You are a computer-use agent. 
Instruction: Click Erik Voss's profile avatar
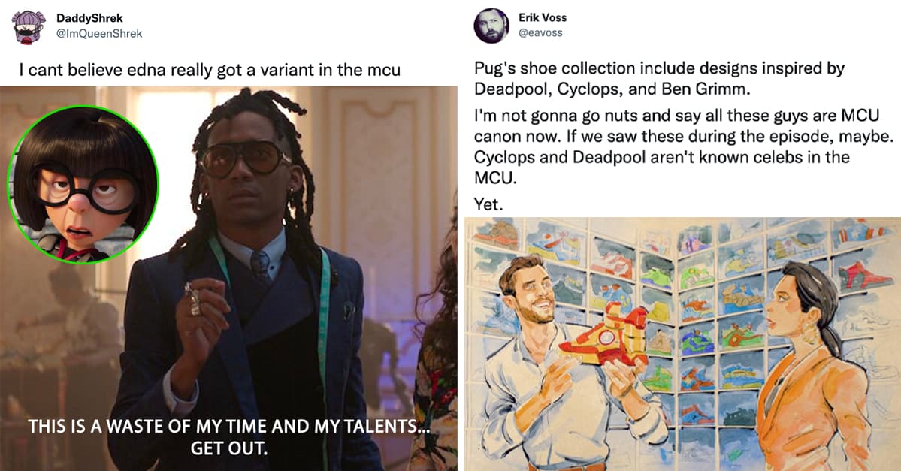point(491,26)
